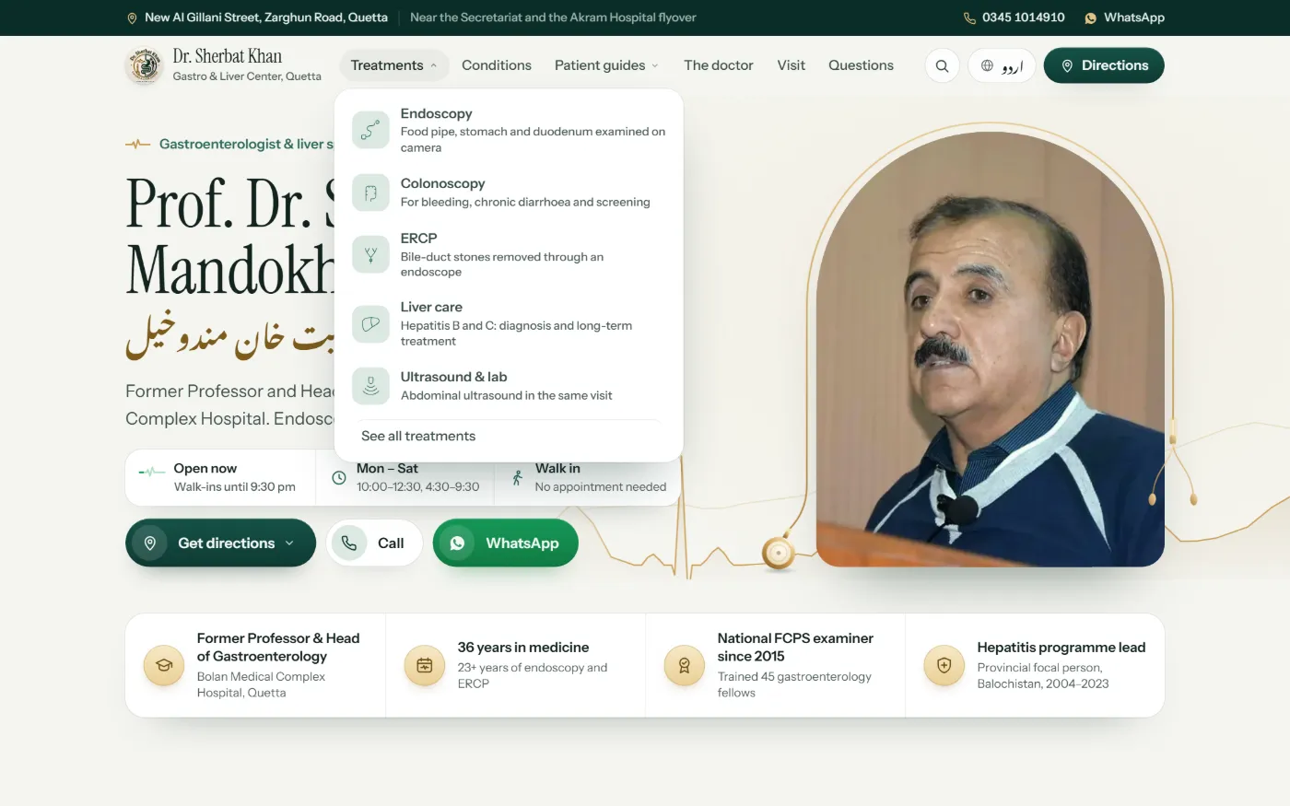
Task: Choose ERCP in the Treatments menu
Action: point(509,254)
